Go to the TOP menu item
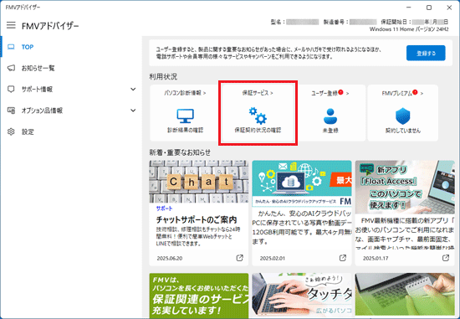 pyautogui.click(x=71, y=47)
